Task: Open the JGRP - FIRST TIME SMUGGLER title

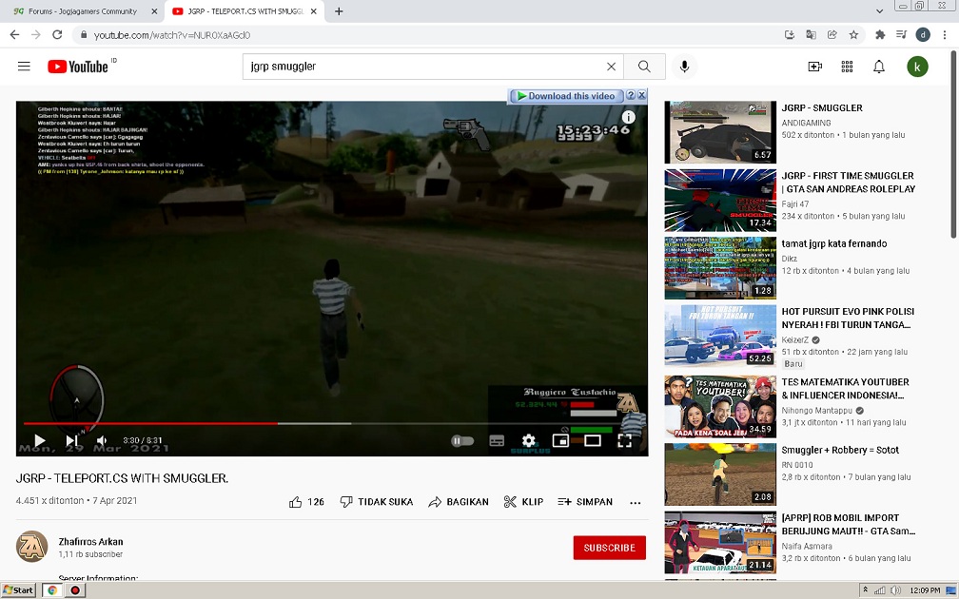Action: [849, 183]
